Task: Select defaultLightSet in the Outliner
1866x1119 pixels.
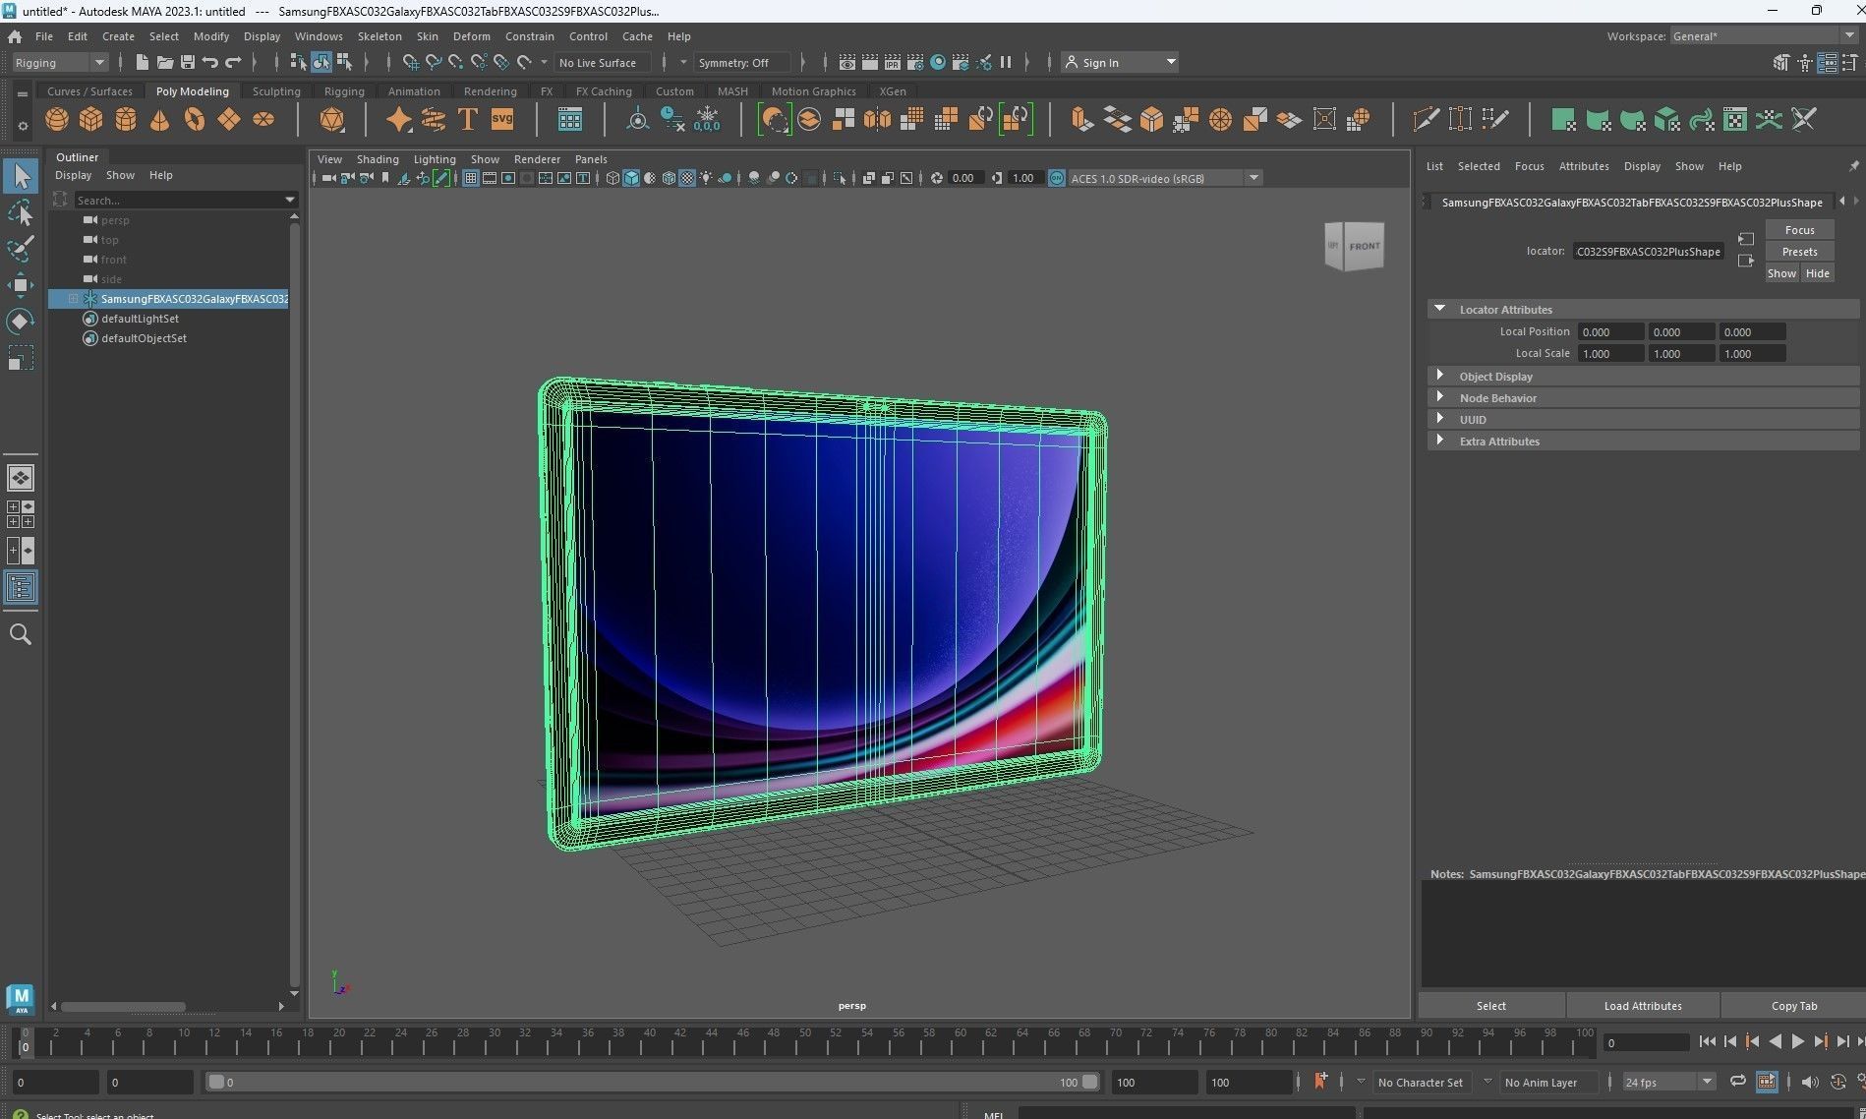Action: (140, 319)
